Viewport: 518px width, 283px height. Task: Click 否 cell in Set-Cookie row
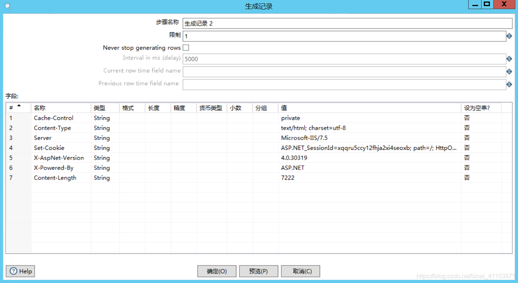click(482, 148)
